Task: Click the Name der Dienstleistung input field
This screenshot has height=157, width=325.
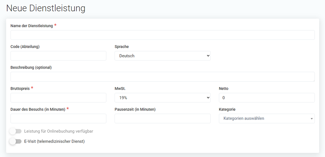Action: 162,35
